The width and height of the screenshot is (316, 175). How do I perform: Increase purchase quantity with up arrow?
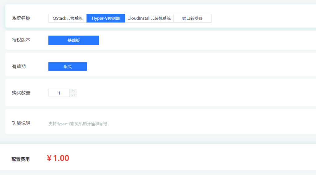[73, 91]
